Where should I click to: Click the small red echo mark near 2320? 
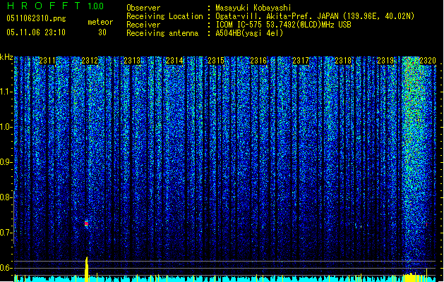[426, 224]
